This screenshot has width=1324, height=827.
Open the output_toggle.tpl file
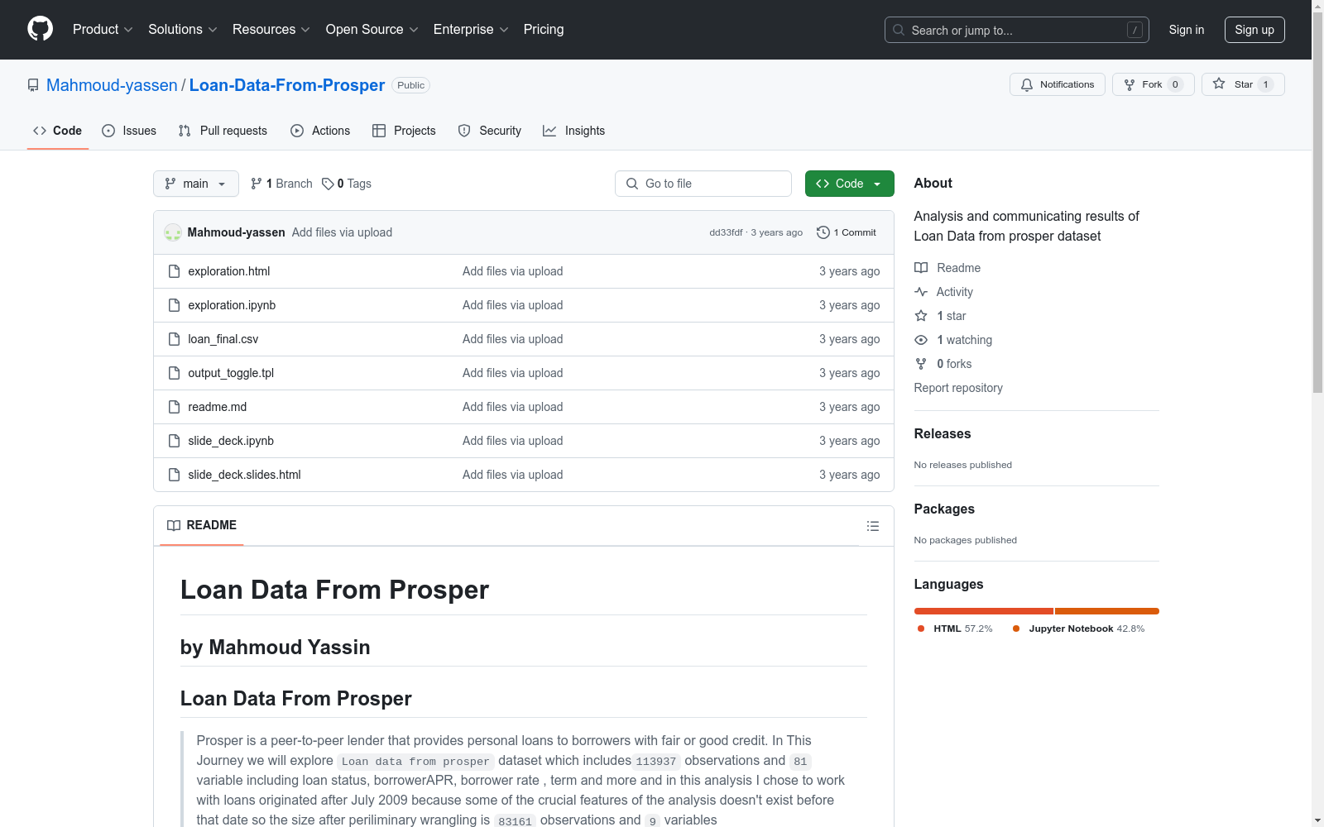coord(231,373)
